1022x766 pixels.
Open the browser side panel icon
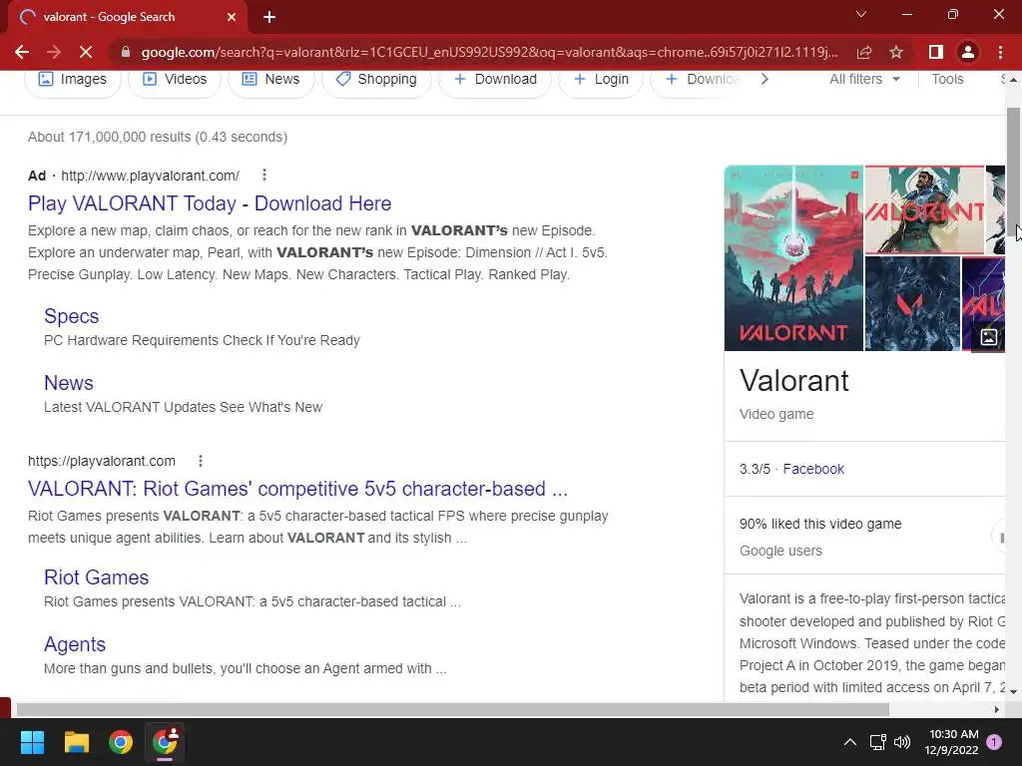[x=936, y=52]
